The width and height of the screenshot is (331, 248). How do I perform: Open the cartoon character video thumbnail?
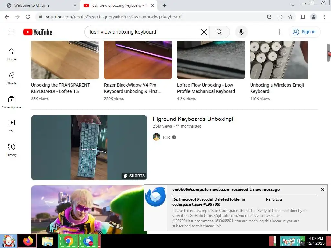tap(87, 210)
